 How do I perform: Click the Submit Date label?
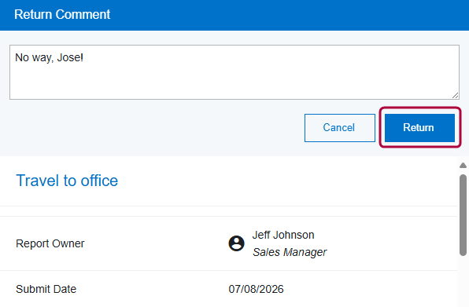click(46, 289)
